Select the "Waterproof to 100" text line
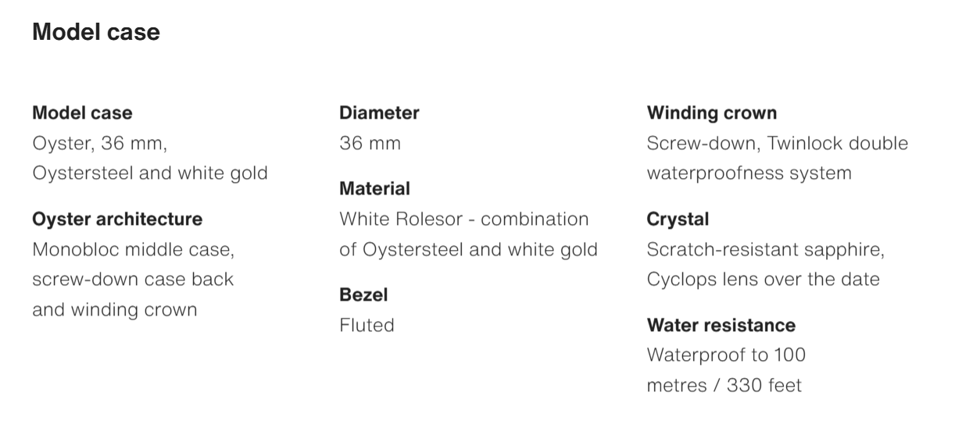The width and height of the screenshot is (980, 421). (x=726, y=355)
